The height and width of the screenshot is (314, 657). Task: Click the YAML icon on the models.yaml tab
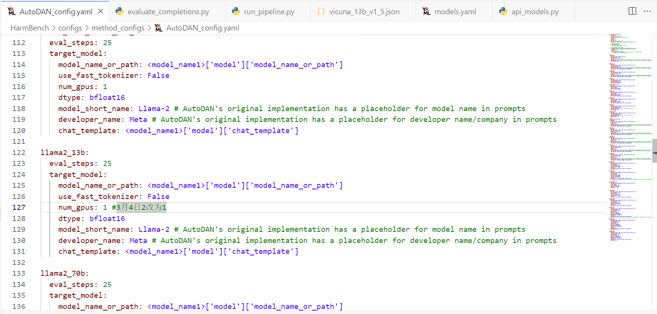tap(427, 12)
